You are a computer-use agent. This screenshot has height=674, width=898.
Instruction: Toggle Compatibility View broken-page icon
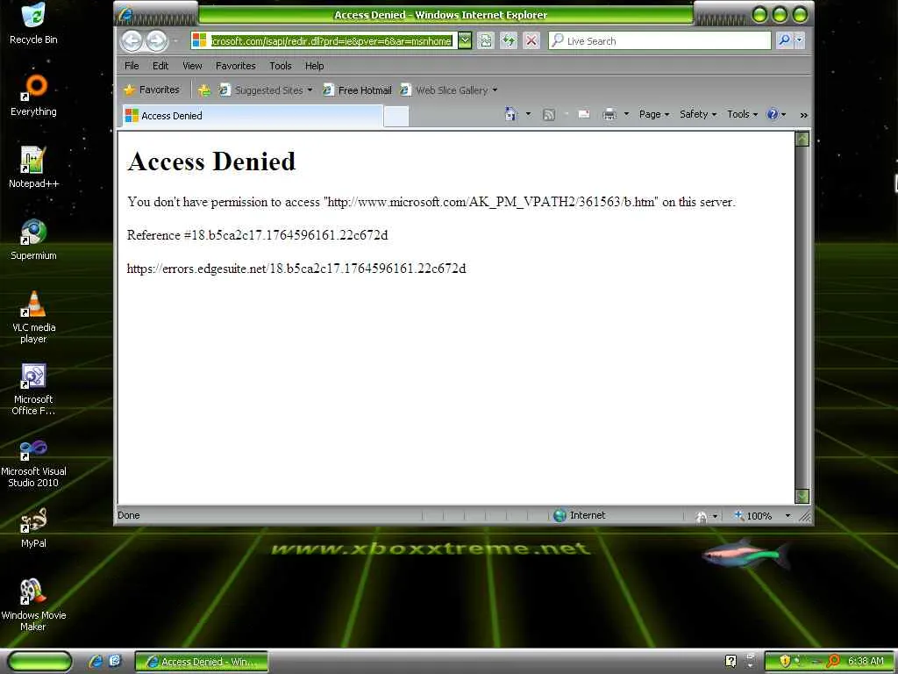click(485, 40)
